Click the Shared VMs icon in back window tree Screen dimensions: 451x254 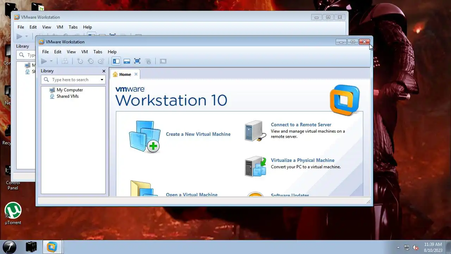27,72
